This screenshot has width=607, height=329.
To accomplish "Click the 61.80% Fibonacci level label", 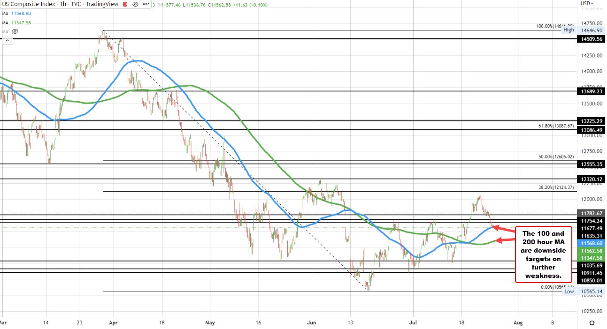I will [556, 126].
